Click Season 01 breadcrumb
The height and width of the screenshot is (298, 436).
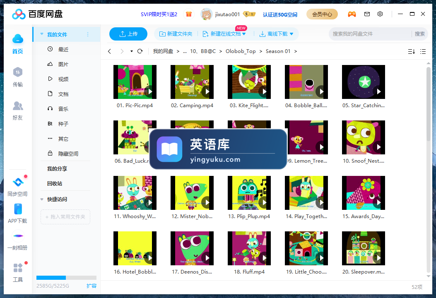[278, 51]
